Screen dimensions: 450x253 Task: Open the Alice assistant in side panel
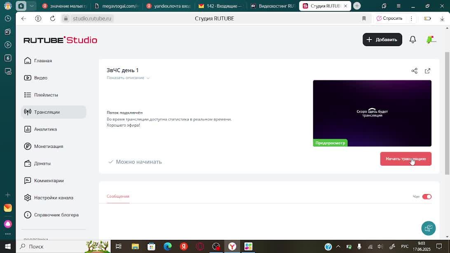click(x=8, y=224)
